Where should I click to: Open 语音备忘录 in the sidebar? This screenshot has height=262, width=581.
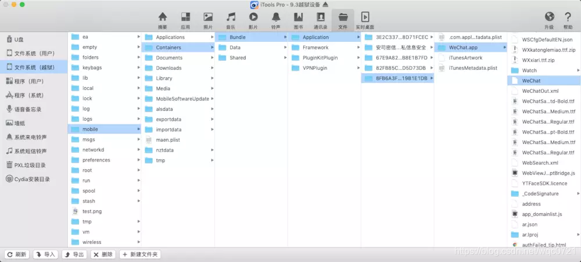(x=34, y=109)
